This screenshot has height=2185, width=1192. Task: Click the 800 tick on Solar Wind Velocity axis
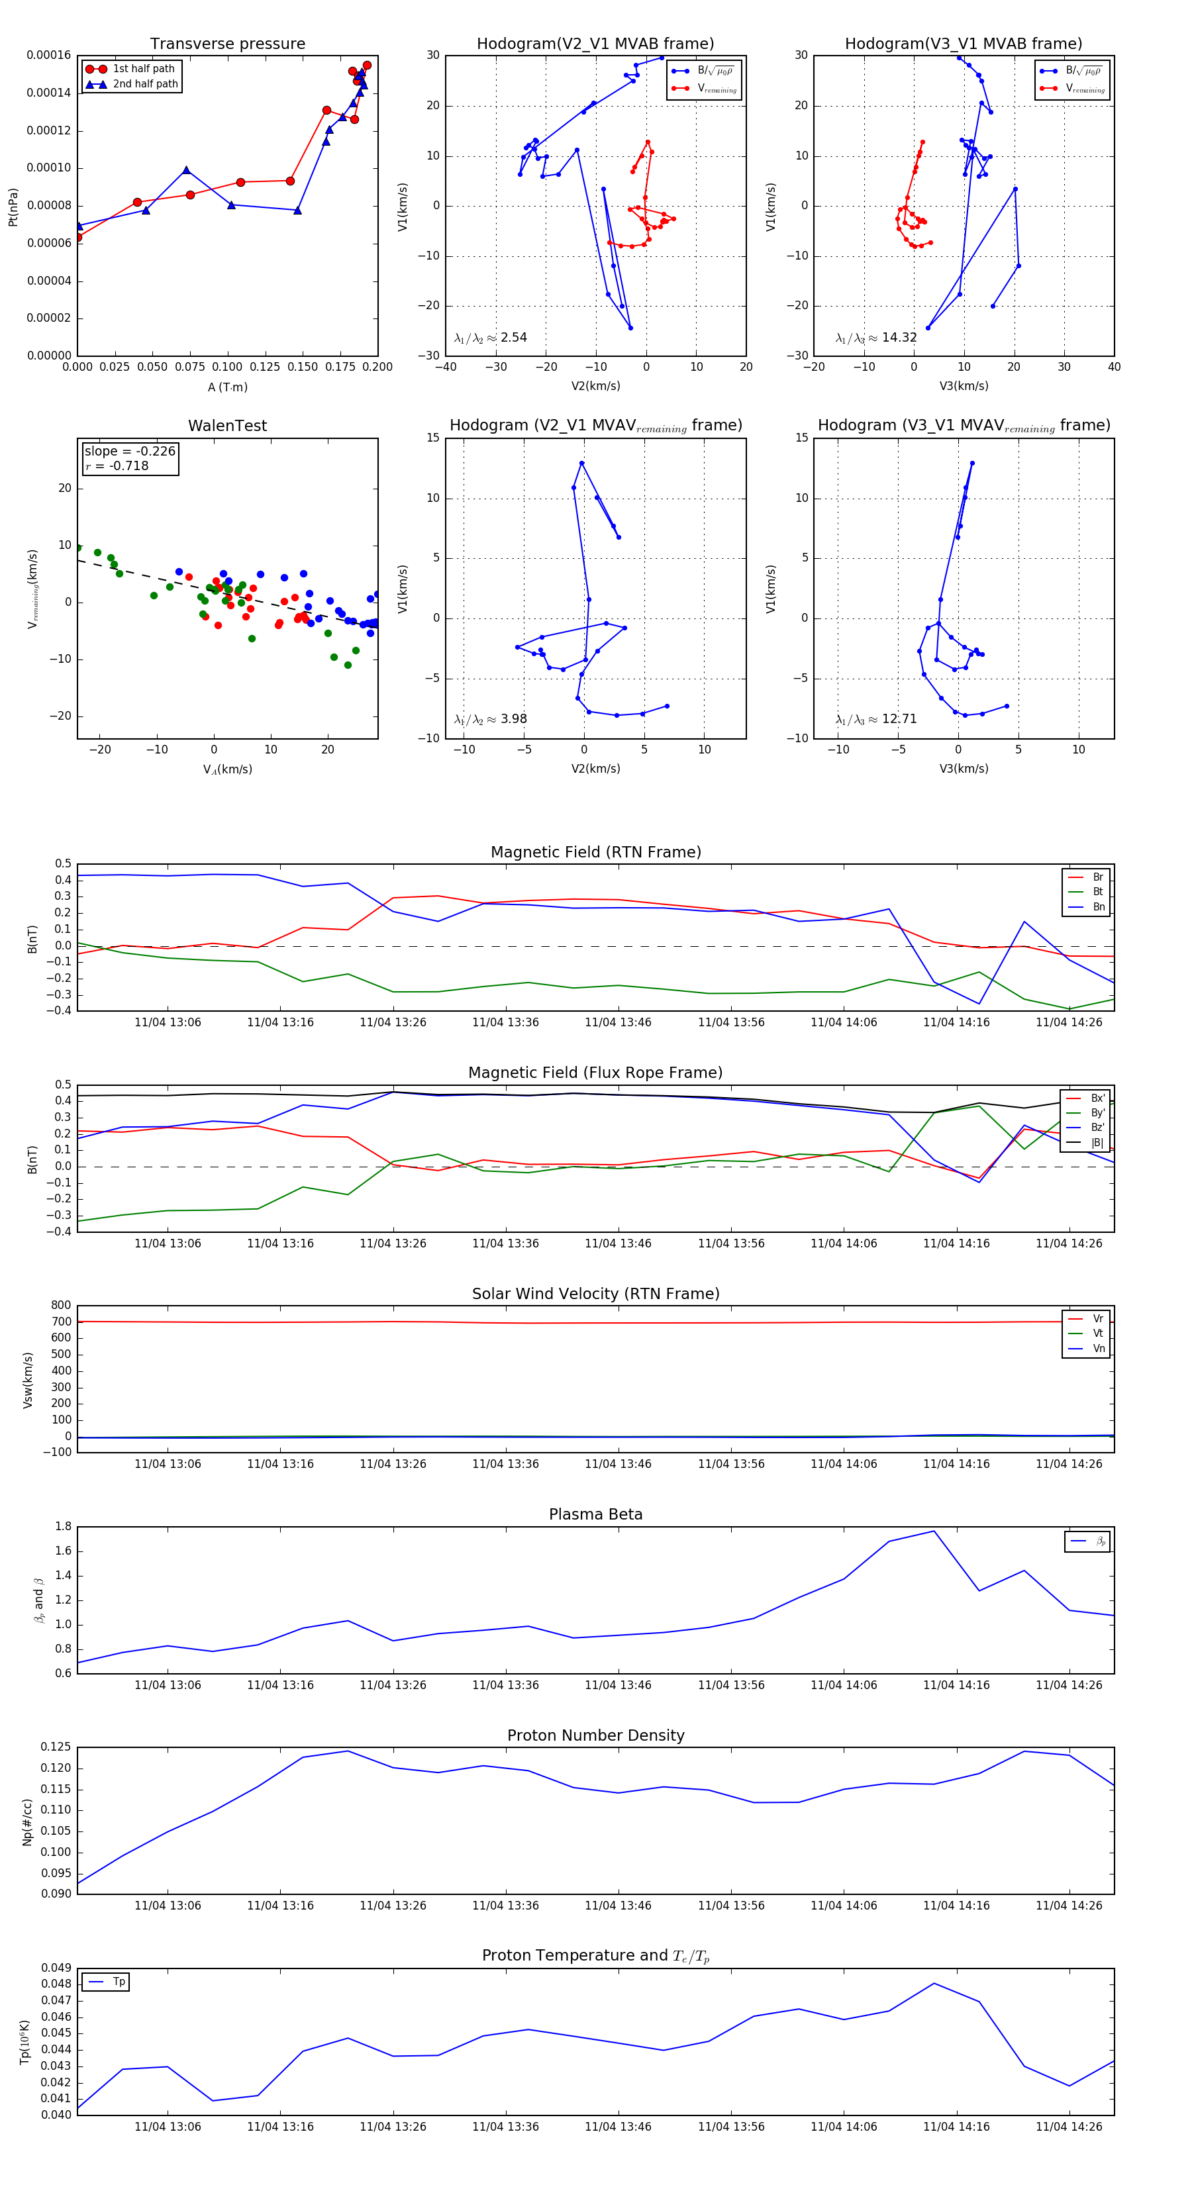pyautogui.click(x=61, y=1306)
